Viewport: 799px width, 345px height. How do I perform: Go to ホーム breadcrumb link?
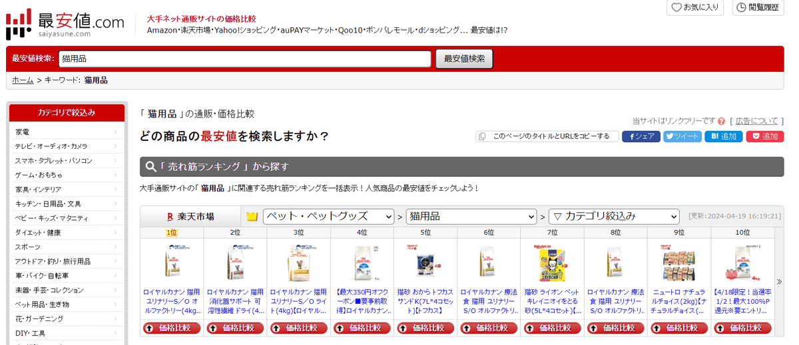[23, 80]
